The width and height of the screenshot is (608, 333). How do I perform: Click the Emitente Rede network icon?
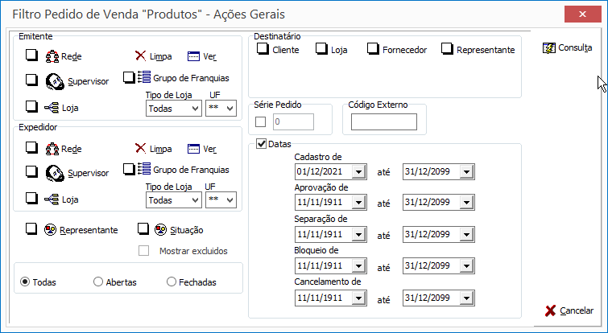pos(52,56)
